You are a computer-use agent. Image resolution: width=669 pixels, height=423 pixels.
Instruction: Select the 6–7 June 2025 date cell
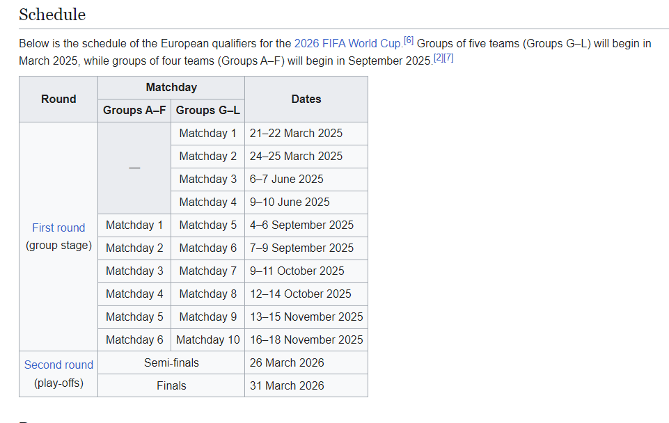[x=287, y=179]
